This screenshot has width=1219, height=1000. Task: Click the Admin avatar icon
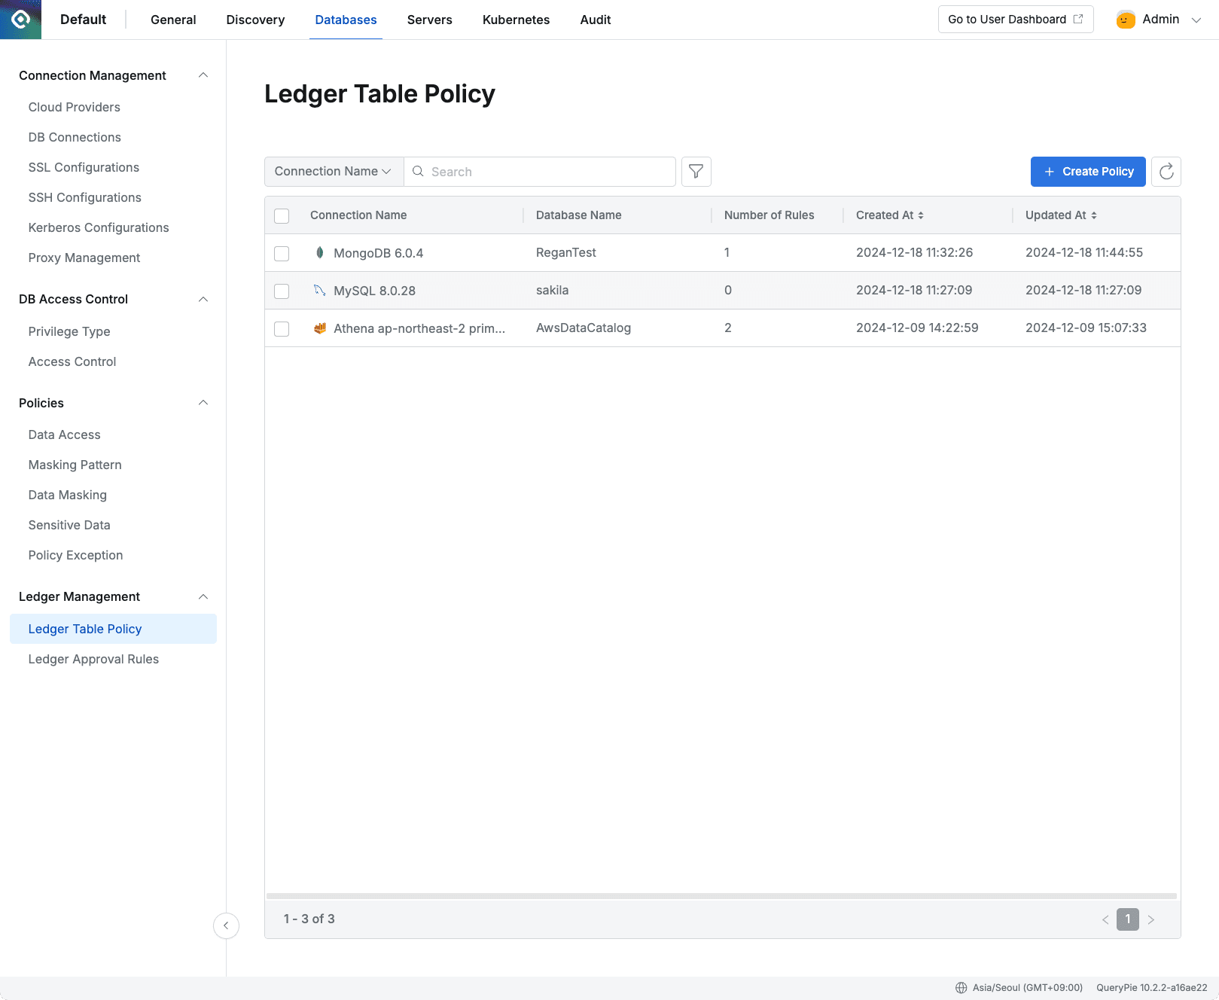click(1125, 20)
